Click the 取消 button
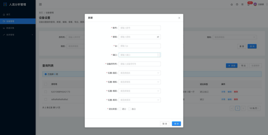The width and height of the screenshot is (268, 135). pos(165,124)
